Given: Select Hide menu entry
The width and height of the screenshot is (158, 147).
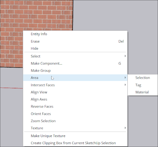Looking at the screenshot, I should click(x=75, y=48).
